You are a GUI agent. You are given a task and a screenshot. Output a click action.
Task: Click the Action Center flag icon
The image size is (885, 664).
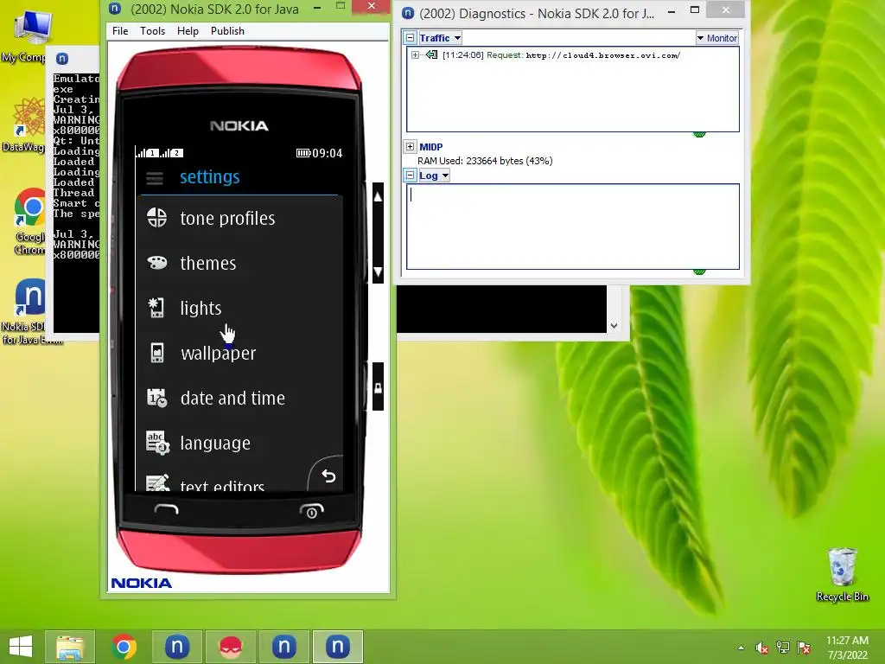tap(804, 647)
